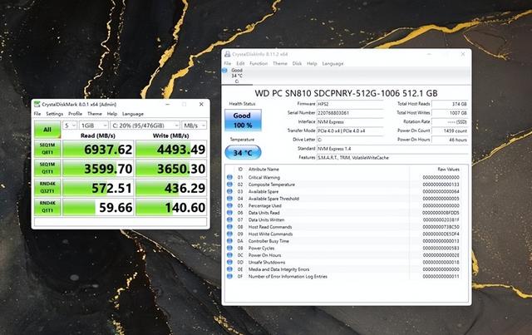Click the status dot for Composite Temperature

tap(229, 185)
